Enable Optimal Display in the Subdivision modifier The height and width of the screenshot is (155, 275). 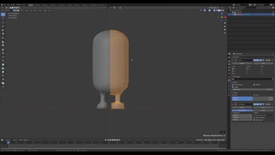coord(254,118)
